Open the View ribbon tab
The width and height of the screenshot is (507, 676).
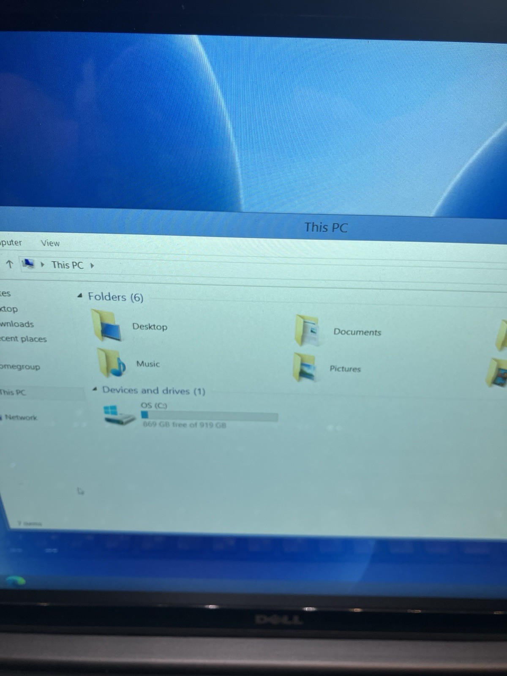(x=50, y=243)
